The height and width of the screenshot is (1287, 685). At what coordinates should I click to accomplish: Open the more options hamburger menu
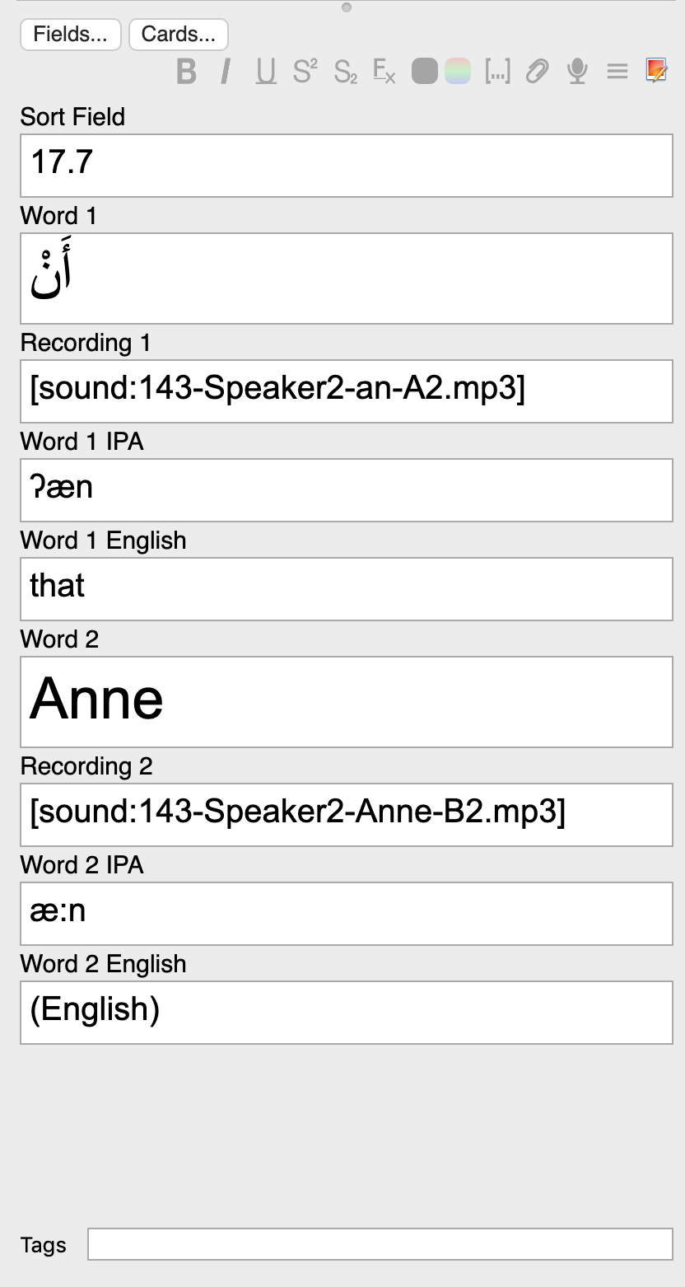pos(617,72)
